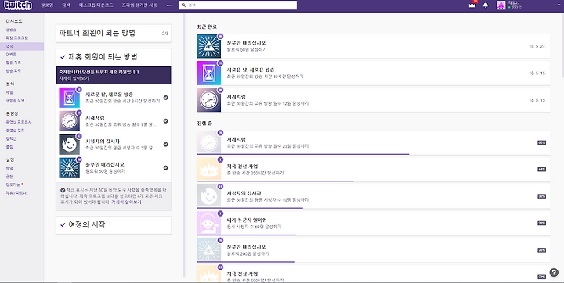Collapse the 제휴 회원이 되는 방법 section

tap(114, 57)
